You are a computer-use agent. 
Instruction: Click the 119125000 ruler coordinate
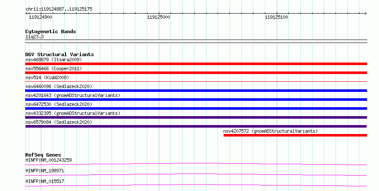point(158,17)
